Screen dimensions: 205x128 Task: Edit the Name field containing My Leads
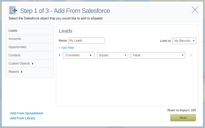coord(86,41)
